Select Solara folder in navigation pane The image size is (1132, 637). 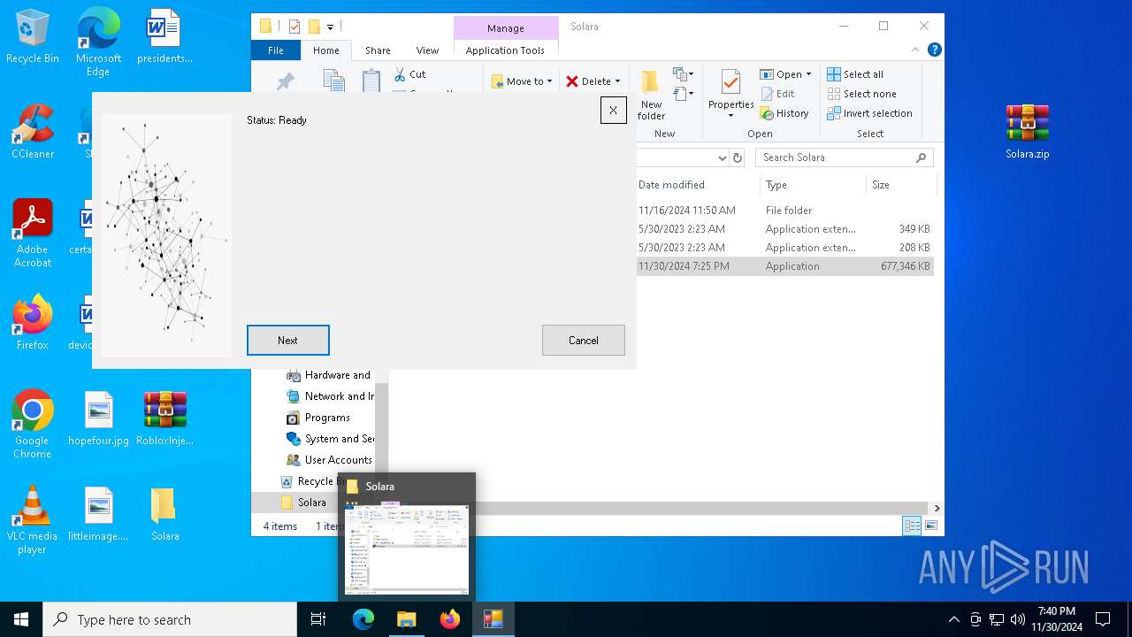[311, 503]
